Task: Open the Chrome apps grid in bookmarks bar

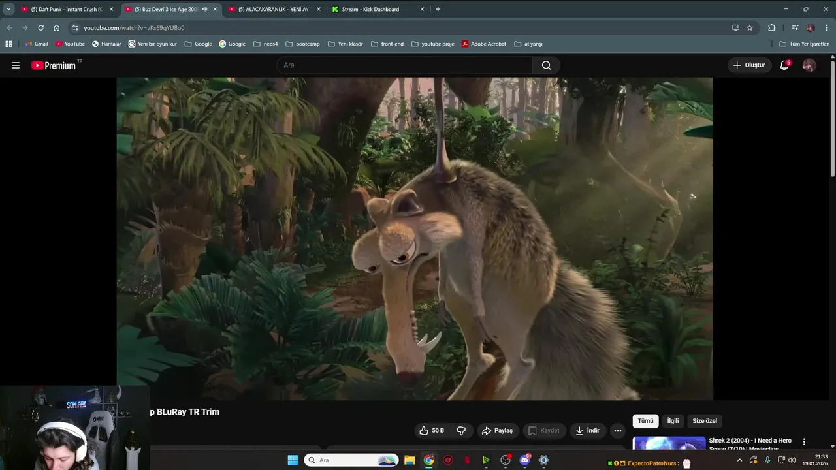Action: pos(8,44)
